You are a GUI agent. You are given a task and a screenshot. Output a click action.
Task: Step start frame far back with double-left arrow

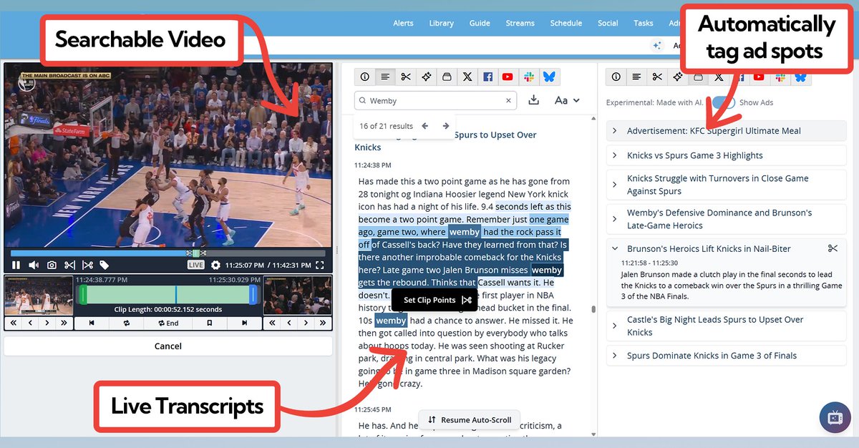tap(13, 323)
